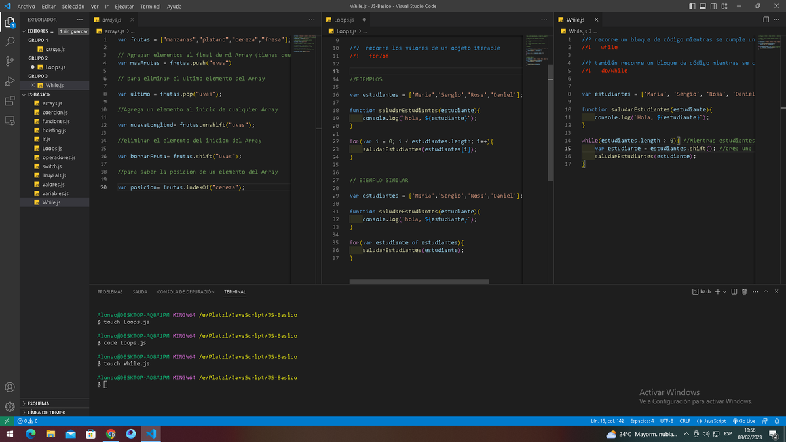Toggle primary side bar visibility in title bar
The width and height of the screenshot is (786, 442).
693,6
